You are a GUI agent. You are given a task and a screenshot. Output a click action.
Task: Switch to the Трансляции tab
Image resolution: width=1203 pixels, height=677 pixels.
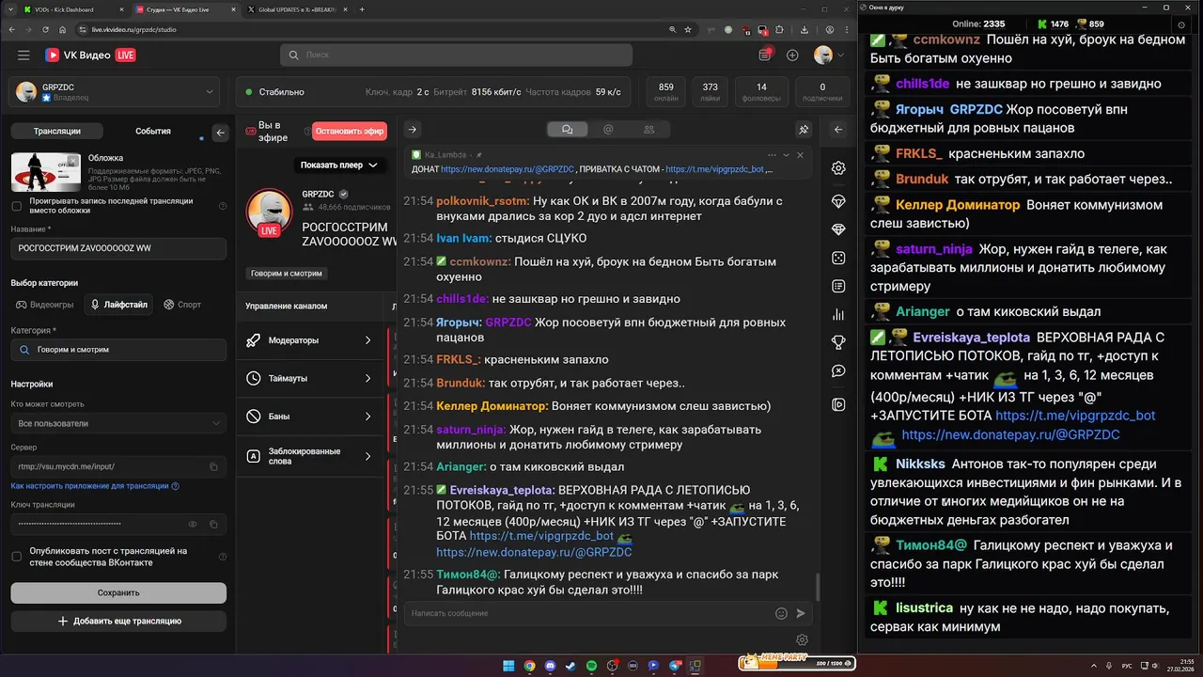[x=57, y=132]
